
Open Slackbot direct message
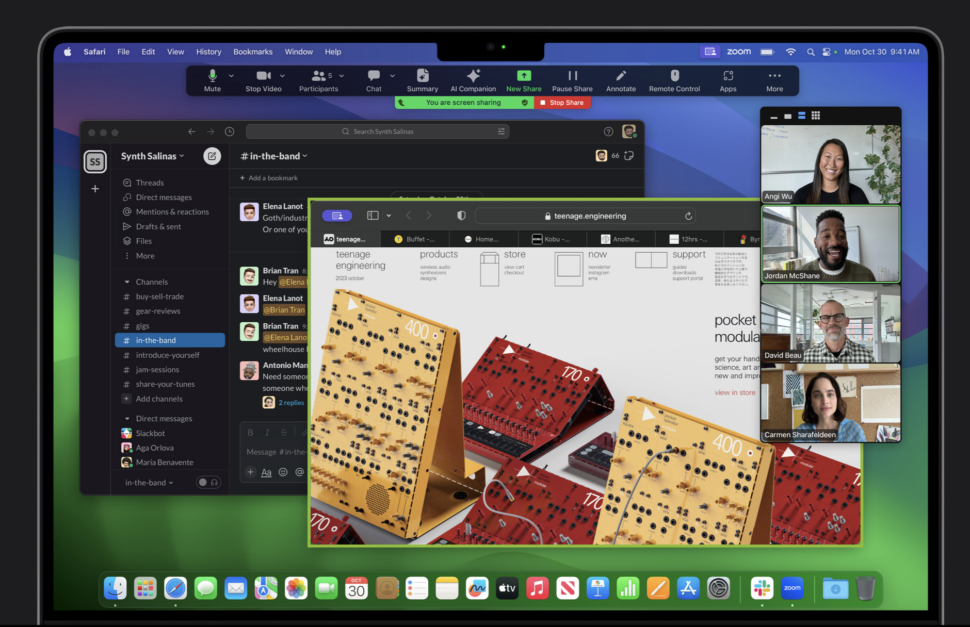tap(150, 433)
